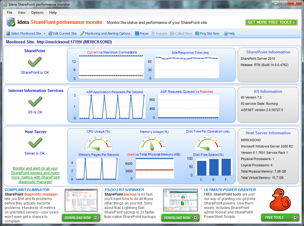304x226 pixels.
Task: Click the Collect Now icon
Action: tap(172, 33)
